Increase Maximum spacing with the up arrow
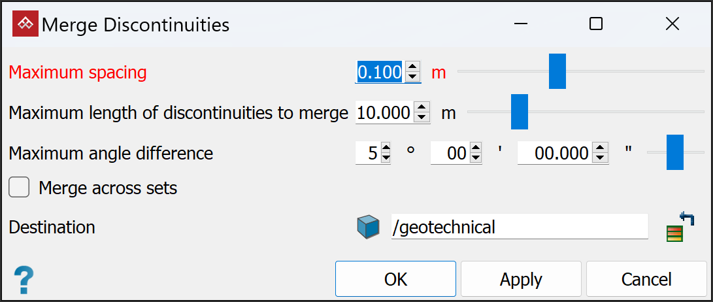This screenshot has height=302, width=713. [412, 67]
